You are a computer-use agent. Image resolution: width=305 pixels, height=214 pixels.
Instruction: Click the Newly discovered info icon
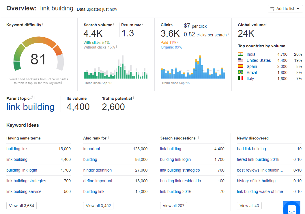pos(270,138)
